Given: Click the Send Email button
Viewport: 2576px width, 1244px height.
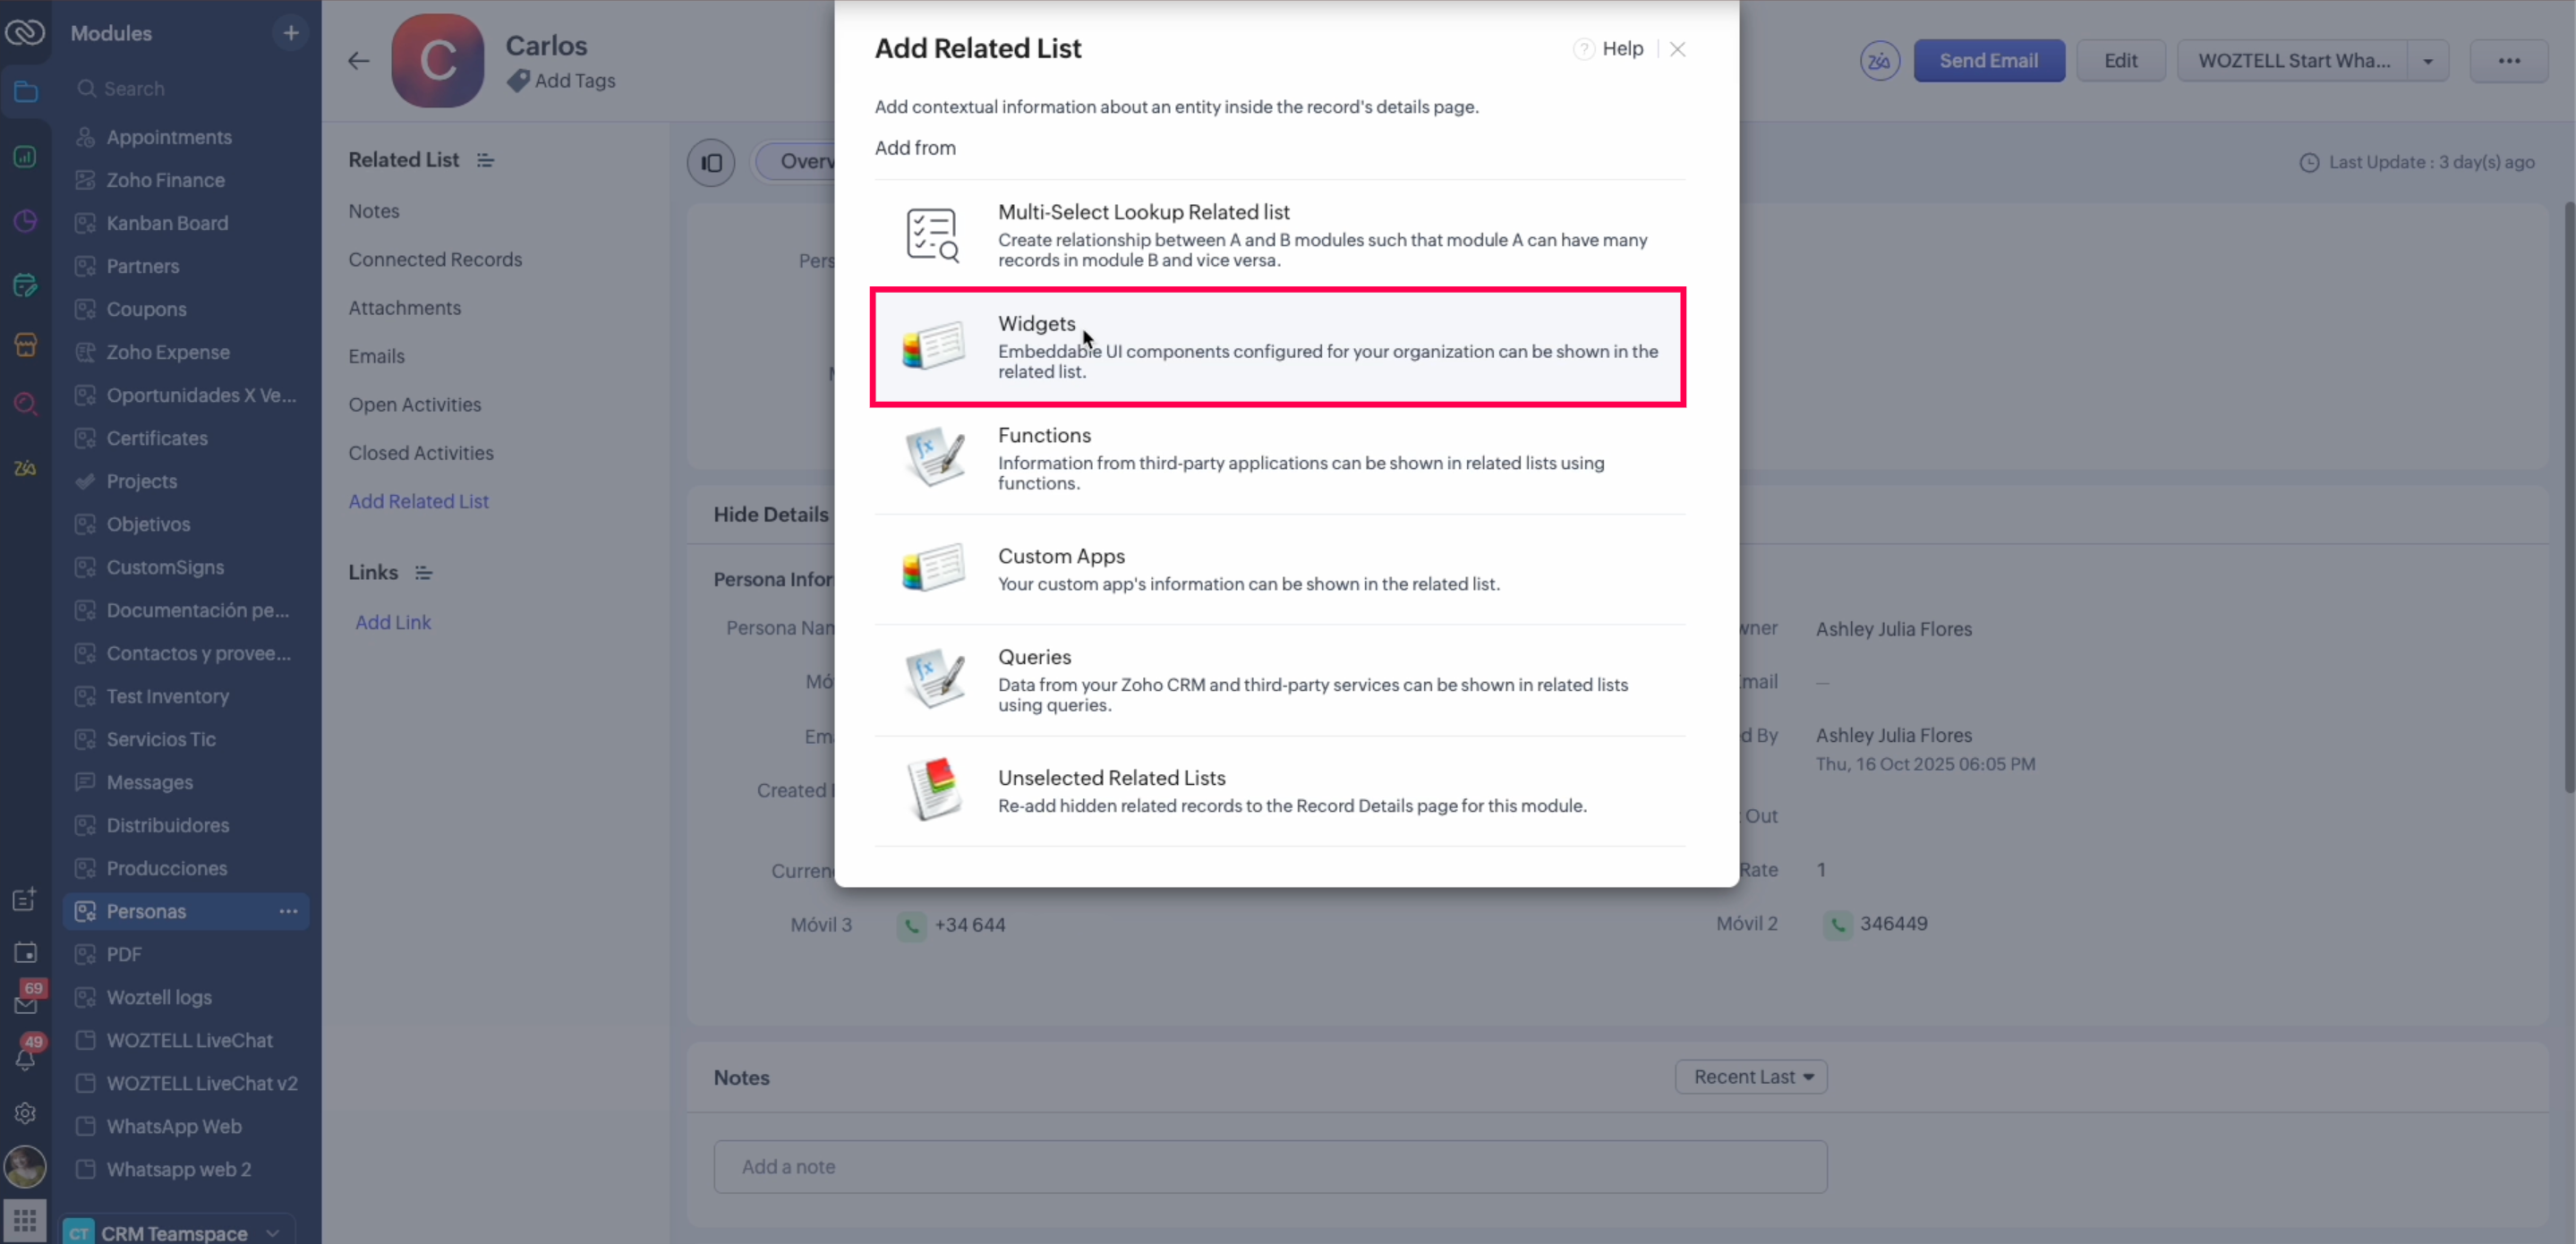Looking at the screenshot, I should click(1988, 61).
